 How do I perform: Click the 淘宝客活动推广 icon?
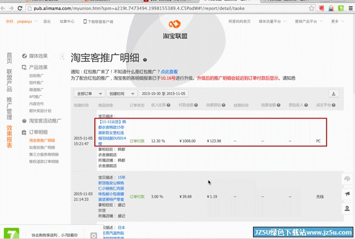[24, 121]
